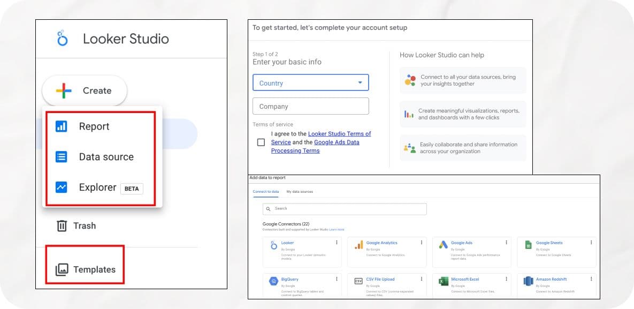This screenshot has width=634, height=309.
Task: Tick the Terms of service checkbox
Action: 261,142
